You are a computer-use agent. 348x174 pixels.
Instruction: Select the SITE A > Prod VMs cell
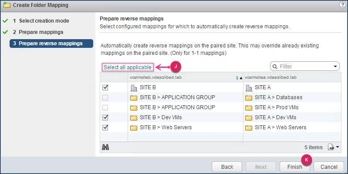click(292, 107)
